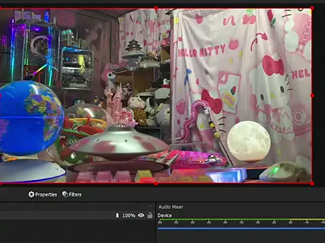Select the Device audio source label

pyautogui.click(x=165, y=215)
